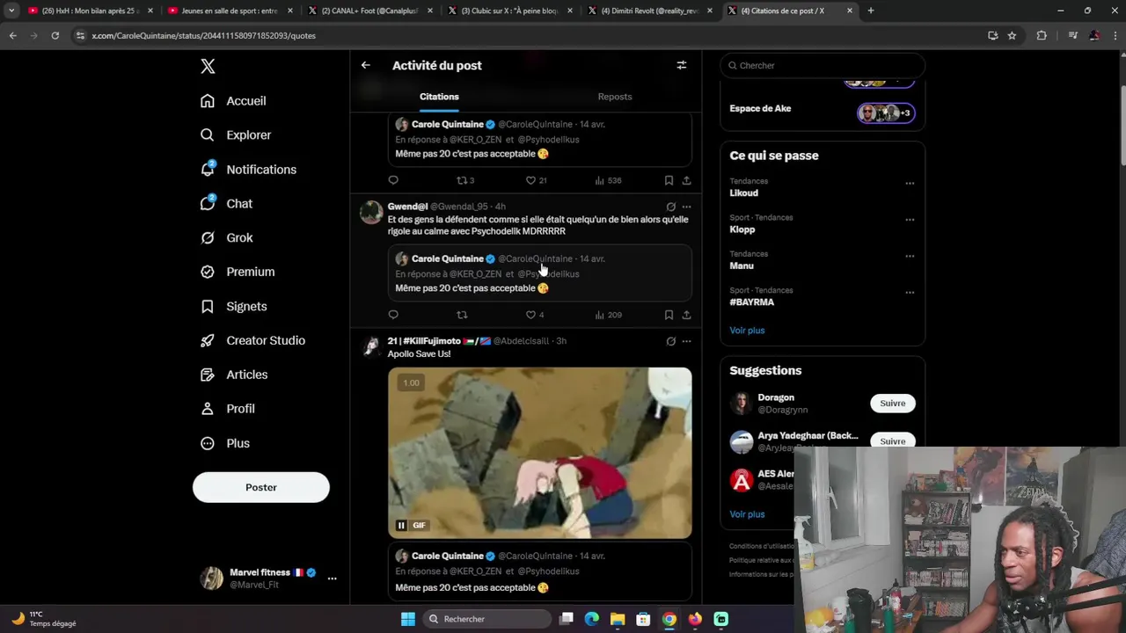Open the post activity filter settings icon
Viewport: 1126px width, 633px height.
tap(681, 65)
